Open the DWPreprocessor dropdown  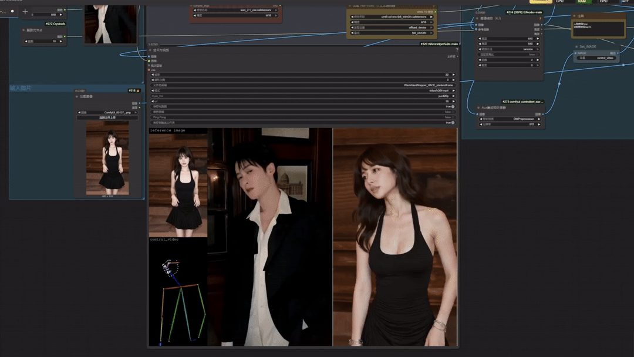[510, 119]
